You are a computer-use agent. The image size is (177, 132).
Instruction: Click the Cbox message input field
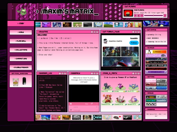[84, 110]
